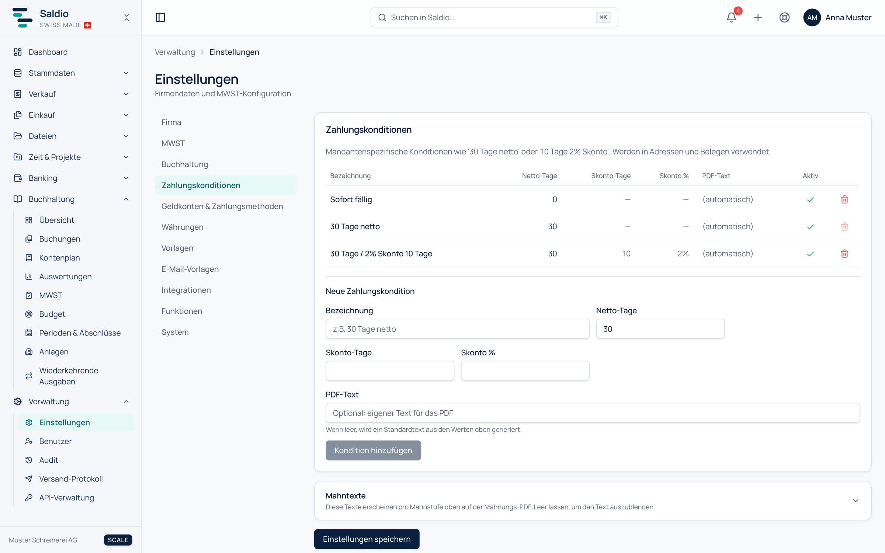Collapse the Buchhaltung section

click(71, 199)
